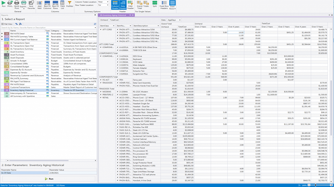Viewport: 334px width, 187px height.
Task: Toggle the Filter Header button
Action: pos(130,5)
